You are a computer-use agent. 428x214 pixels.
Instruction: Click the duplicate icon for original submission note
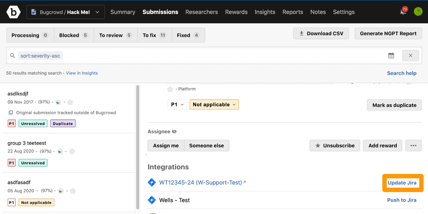pos(11,112)
